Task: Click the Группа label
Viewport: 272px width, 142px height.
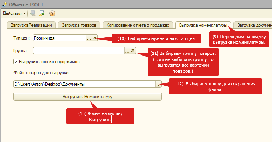Action: click(21, 51)
